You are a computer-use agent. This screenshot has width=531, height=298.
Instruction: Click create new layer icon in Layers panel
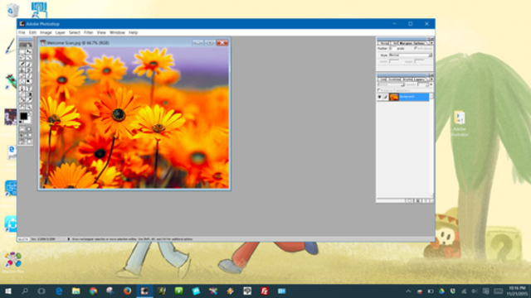[x=418, y=200]
